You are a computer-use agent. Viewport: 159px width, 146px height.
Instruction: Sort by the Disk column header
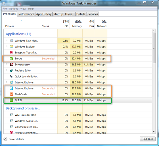coord(89,24)
